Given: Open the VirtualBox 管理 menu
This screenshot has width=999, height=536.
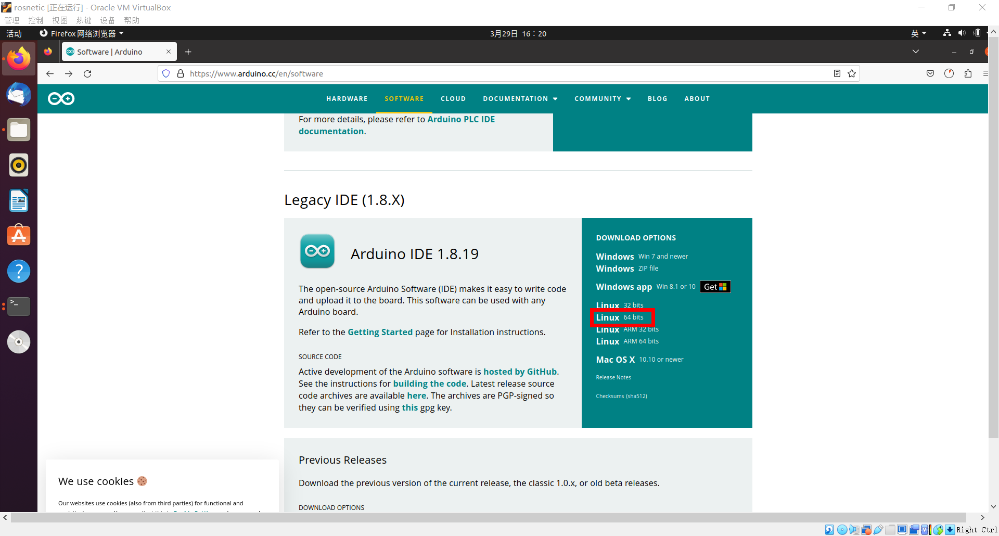Looking at the screenshot, I should [12, 20].
